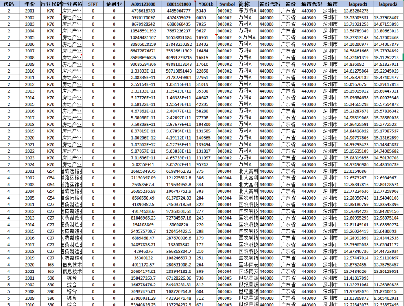Select the 省份代码 header cell
Viewport: 404px width, 306px height.
point(269,4)
